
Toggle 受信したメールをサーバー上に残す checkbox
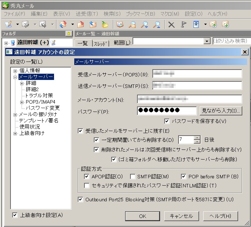(81, 131)
